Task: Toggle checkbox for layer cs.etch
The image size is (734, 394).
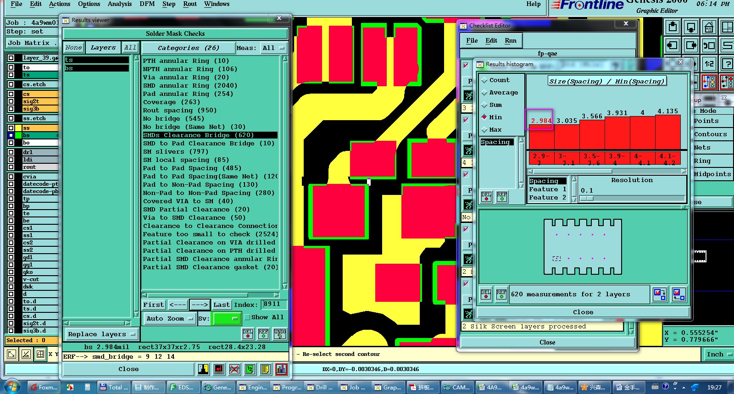Action: click(x=11, y=84)
